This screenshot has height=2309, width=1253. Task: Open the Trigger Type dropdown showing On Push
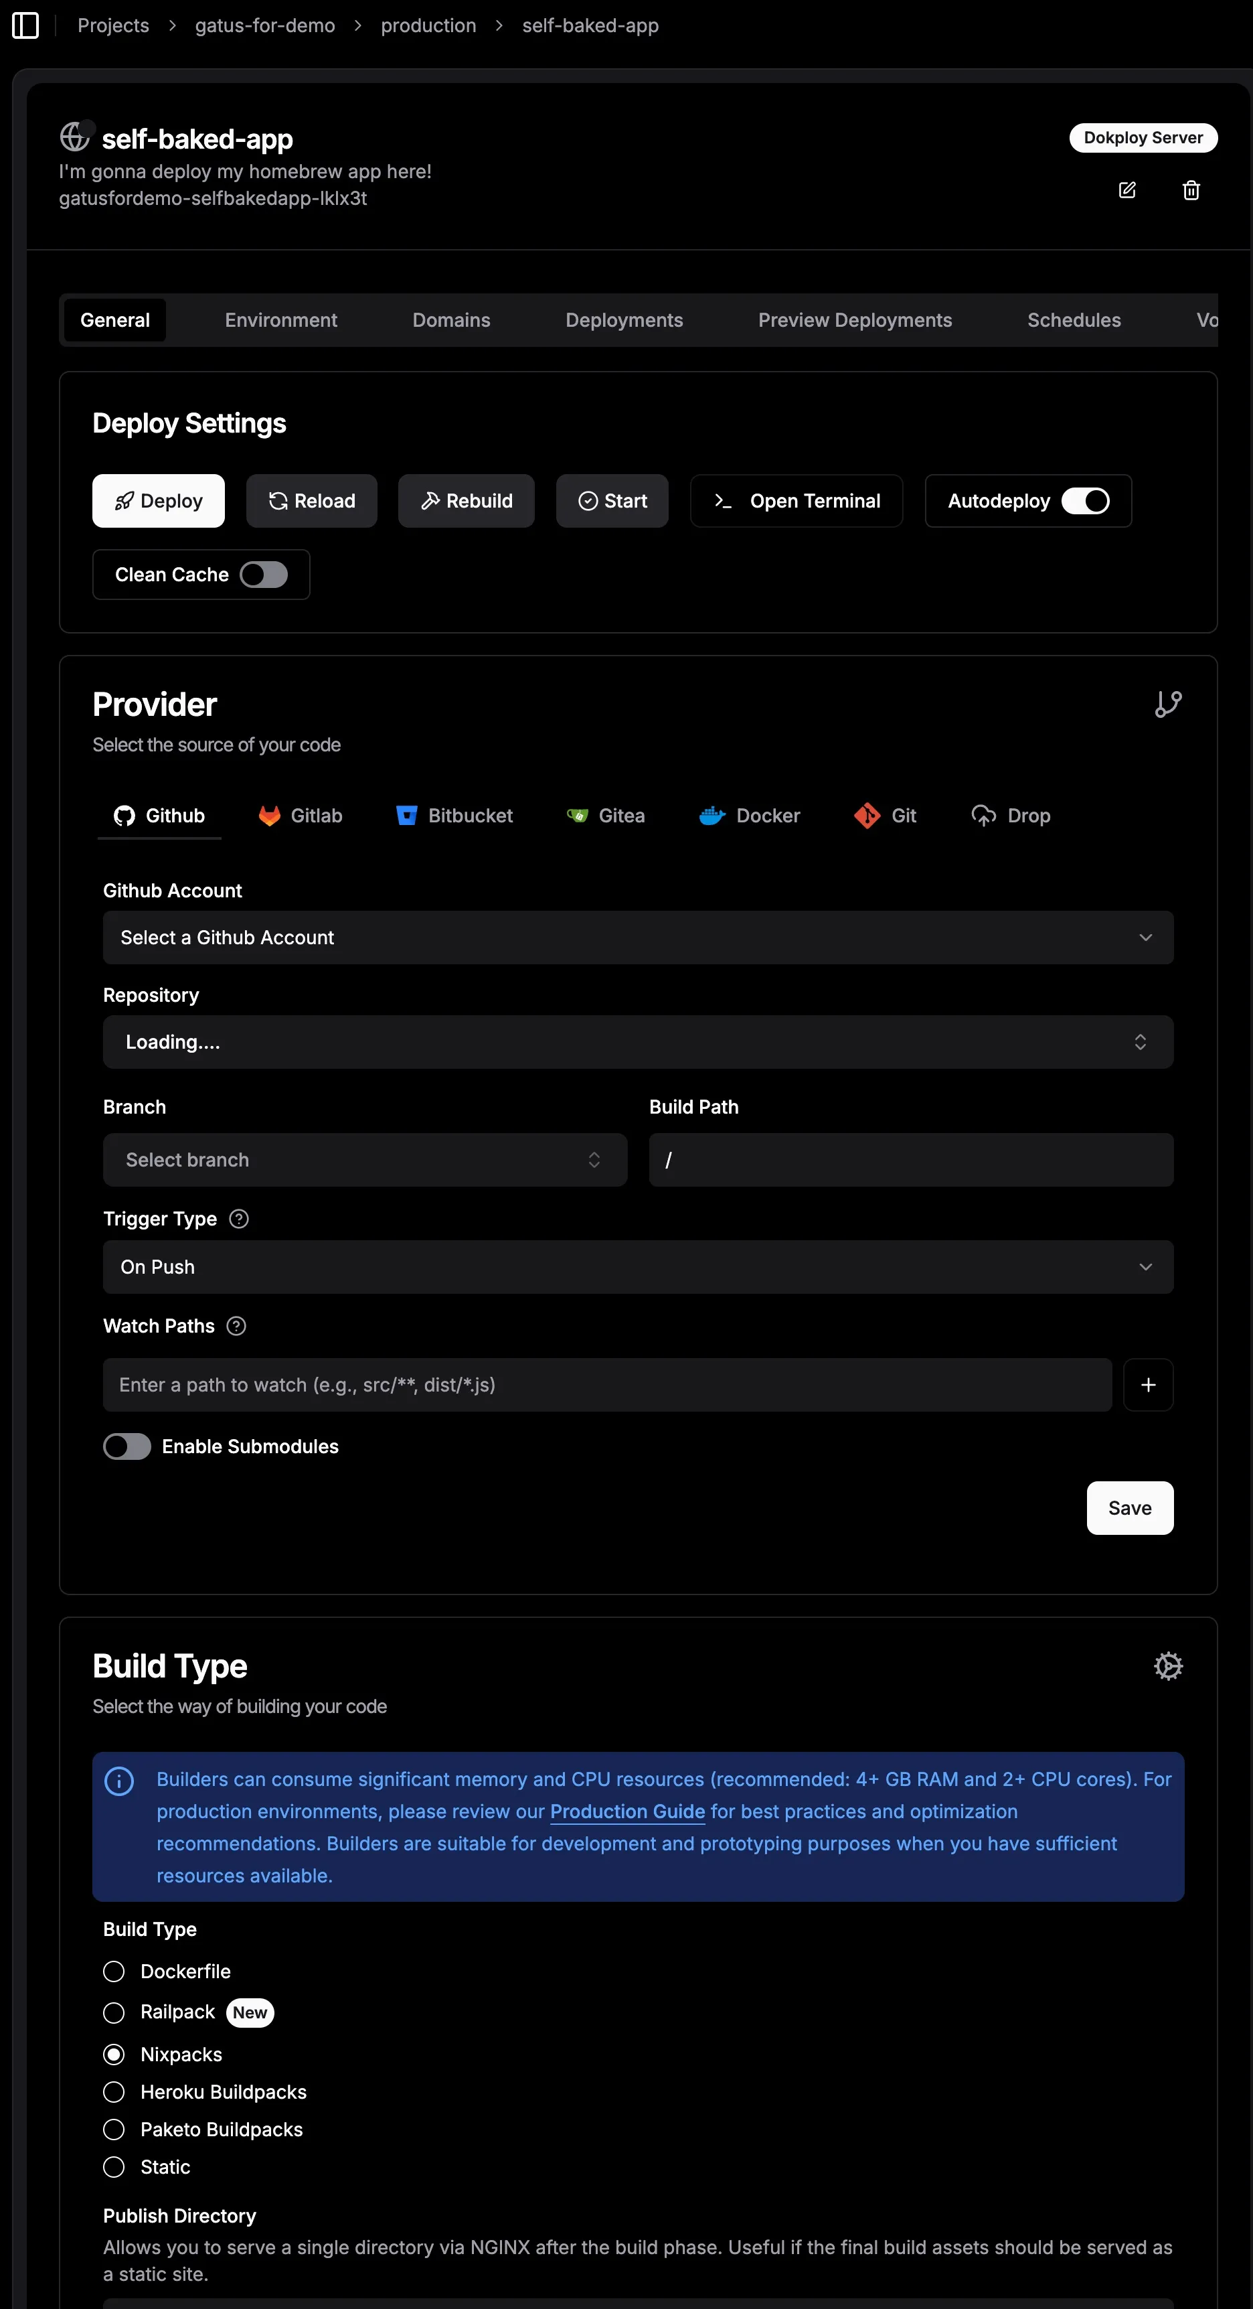pyautogui.click(x=638, y=1266)
